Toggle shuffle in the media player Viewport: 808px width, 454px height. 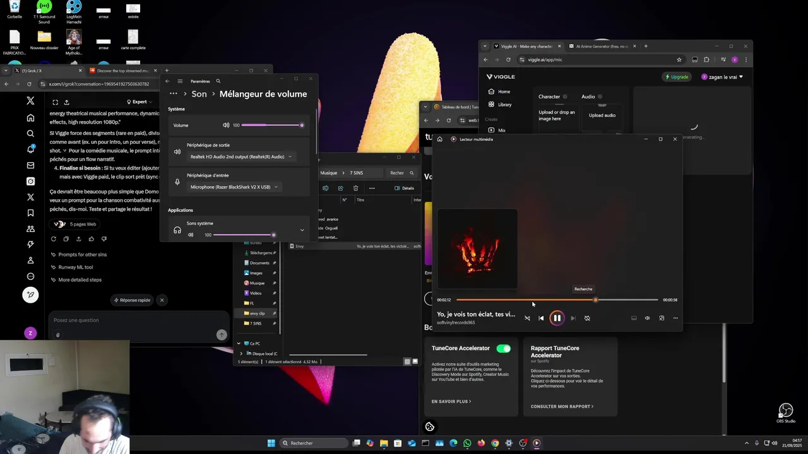click(x=527, y=318)
